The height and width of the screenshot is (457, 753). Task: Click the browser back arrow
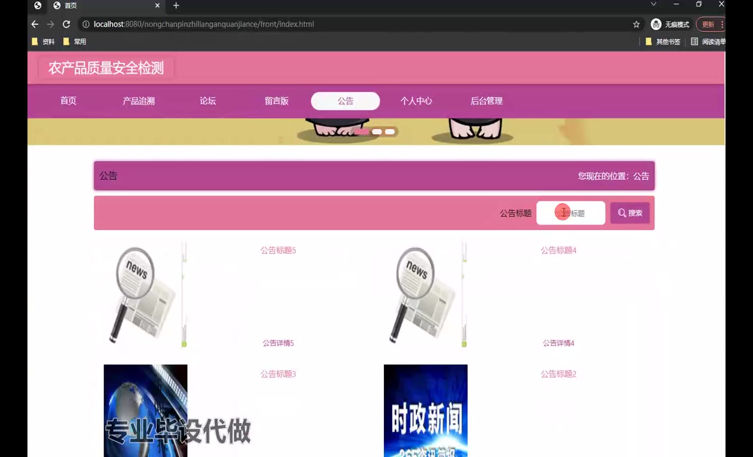click(x=35, y=24)
